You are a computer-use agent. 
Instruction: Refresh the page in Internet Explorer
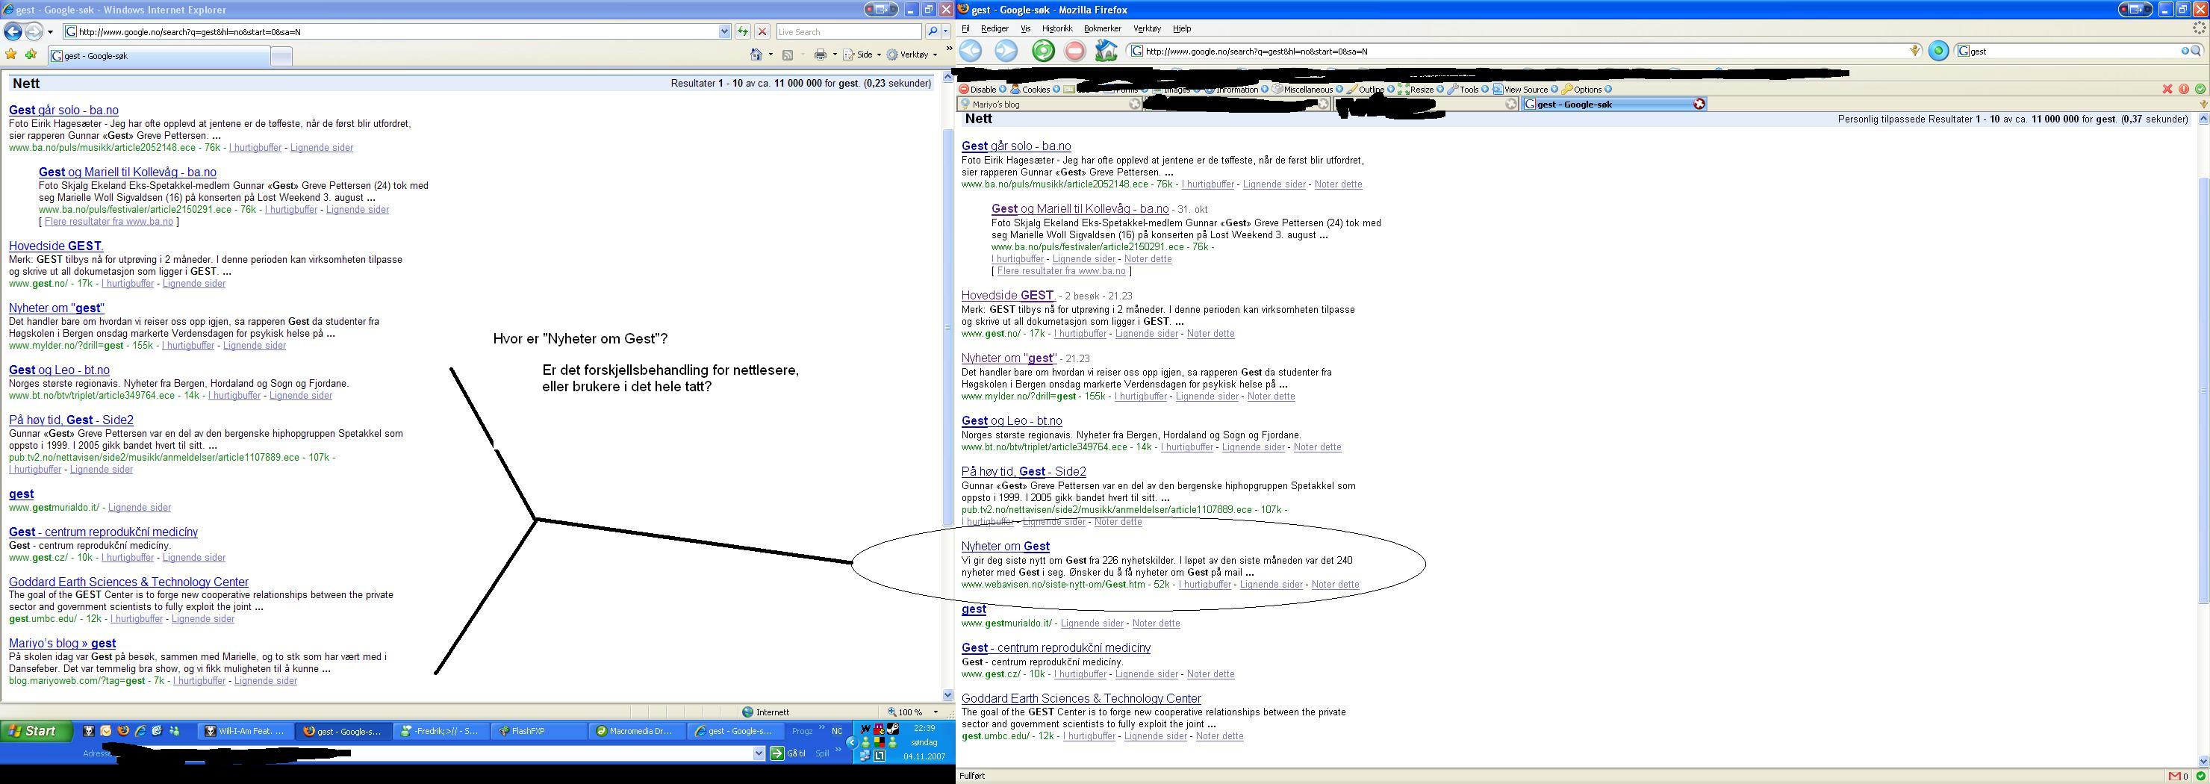click(x=742, y=32)
